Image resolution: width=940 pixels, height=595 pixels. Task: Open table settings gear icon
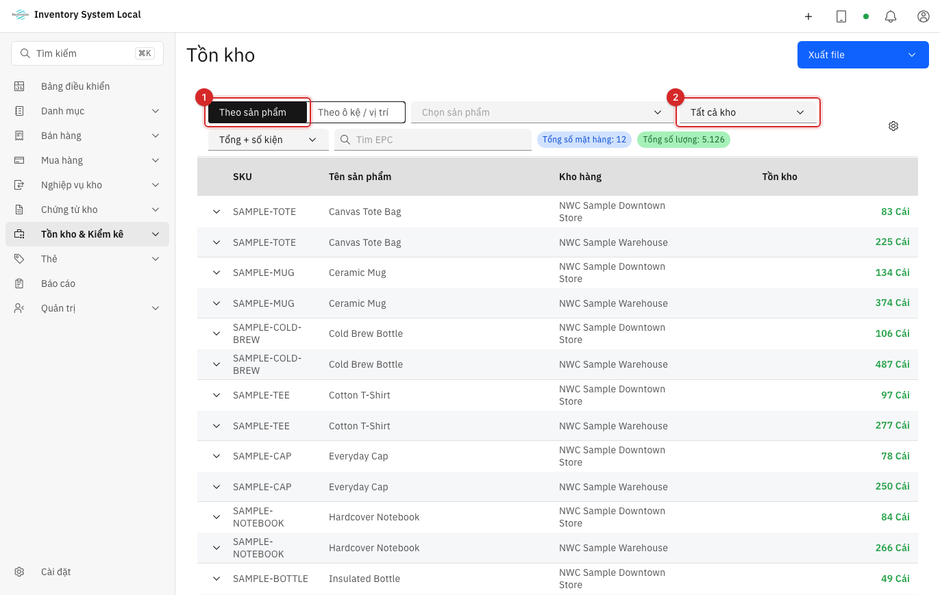pyautogui.click(x=893, y=126)
